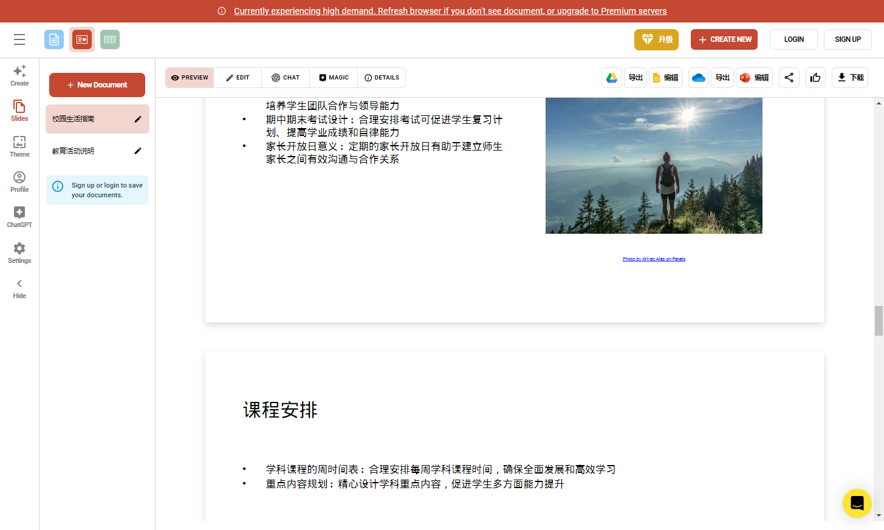This screenshot has width=884, height=530.
Task: Click the high demand banner link
Action: click(450, 11)
